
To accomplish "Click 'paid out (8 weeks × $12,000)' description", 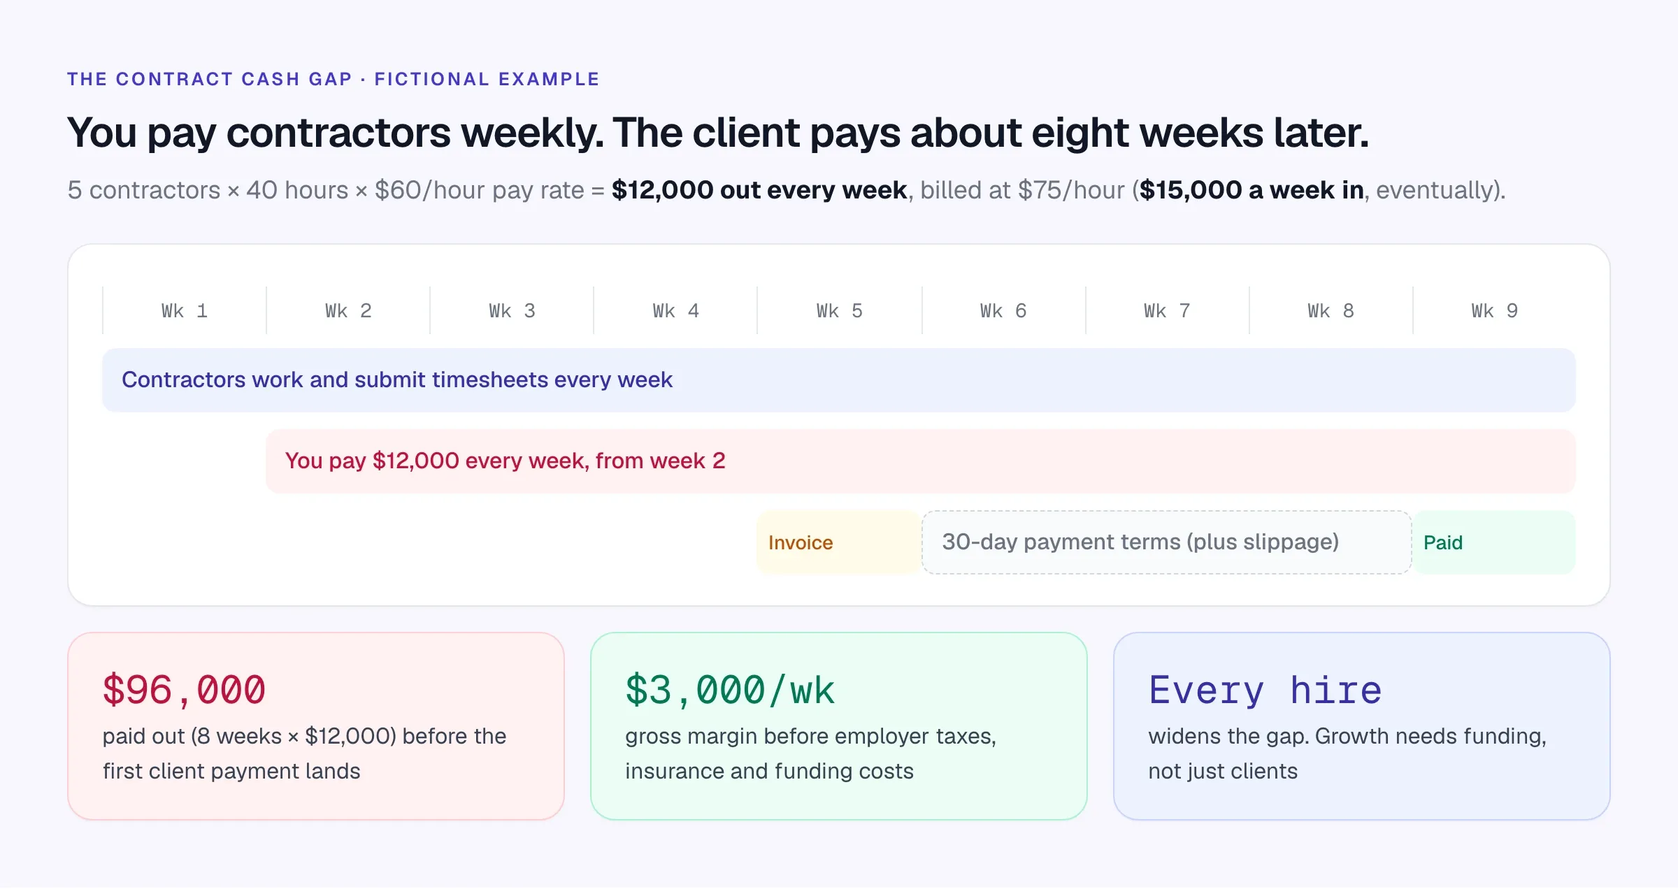I will click(304, 753).
